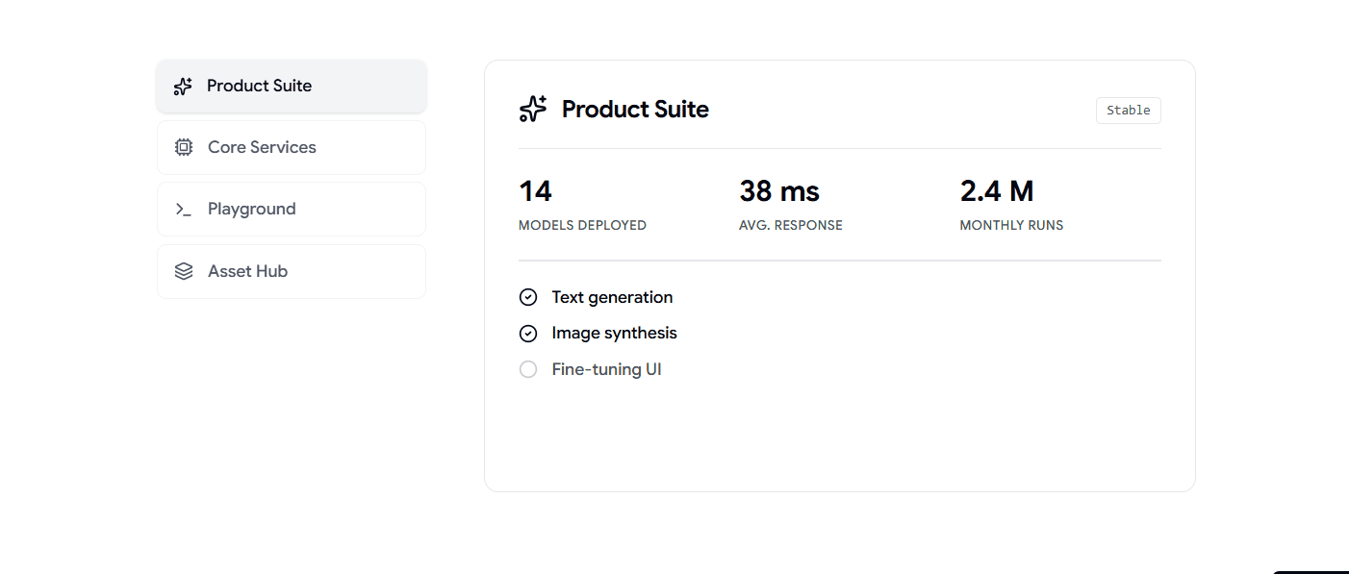Open the Playground tab
Viewport: 1349px width, 574px height.
pos(292,210)
